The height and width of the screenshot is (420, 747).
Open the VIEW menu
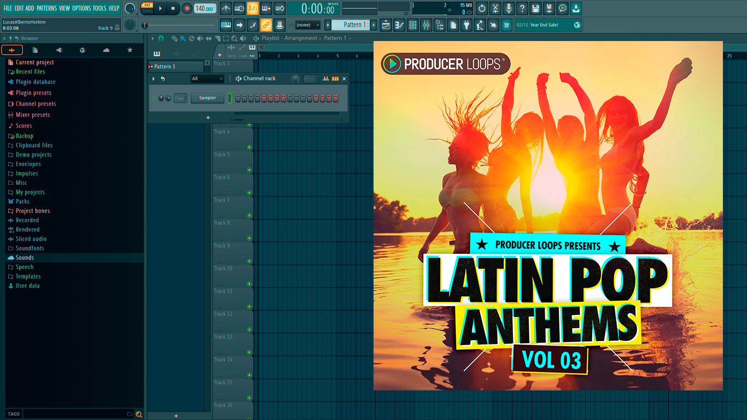(65, 8)
